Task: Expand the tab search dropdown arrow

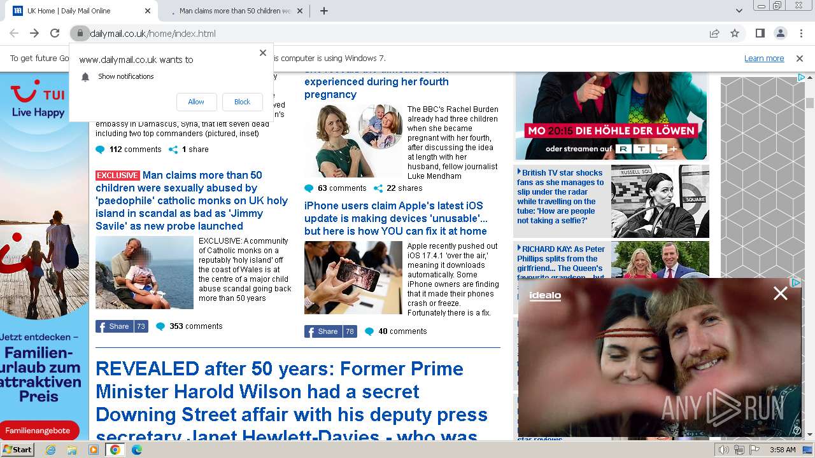Action: (739, 11)
